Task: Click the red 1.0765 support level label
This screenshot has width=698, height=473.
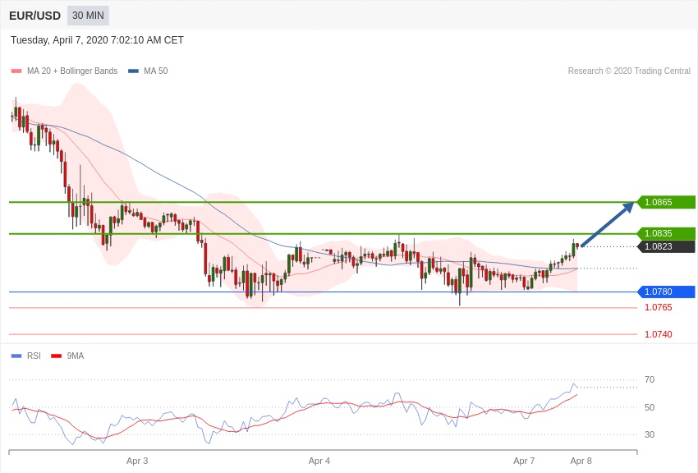Action: [659, 307]
